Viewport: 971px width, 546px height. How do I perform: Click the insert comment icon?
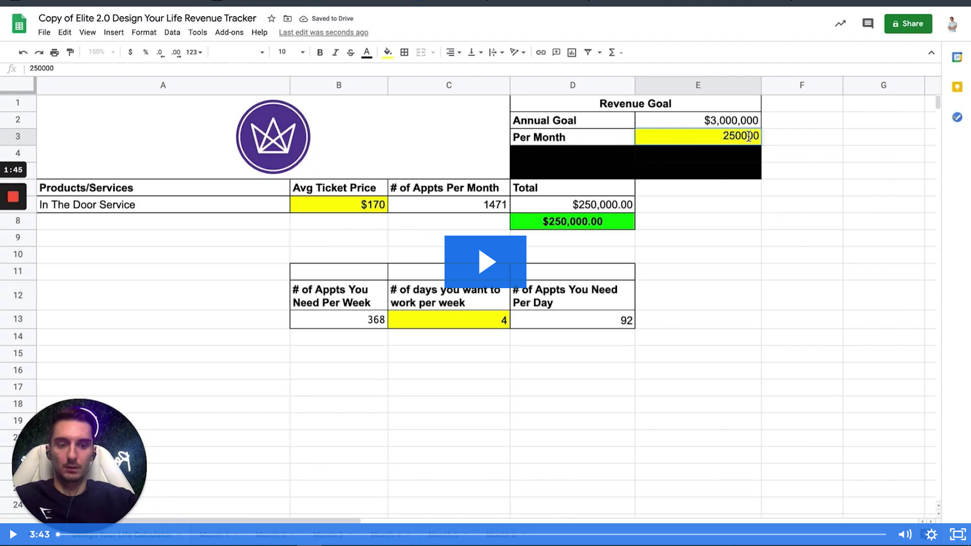pos(556,52)
